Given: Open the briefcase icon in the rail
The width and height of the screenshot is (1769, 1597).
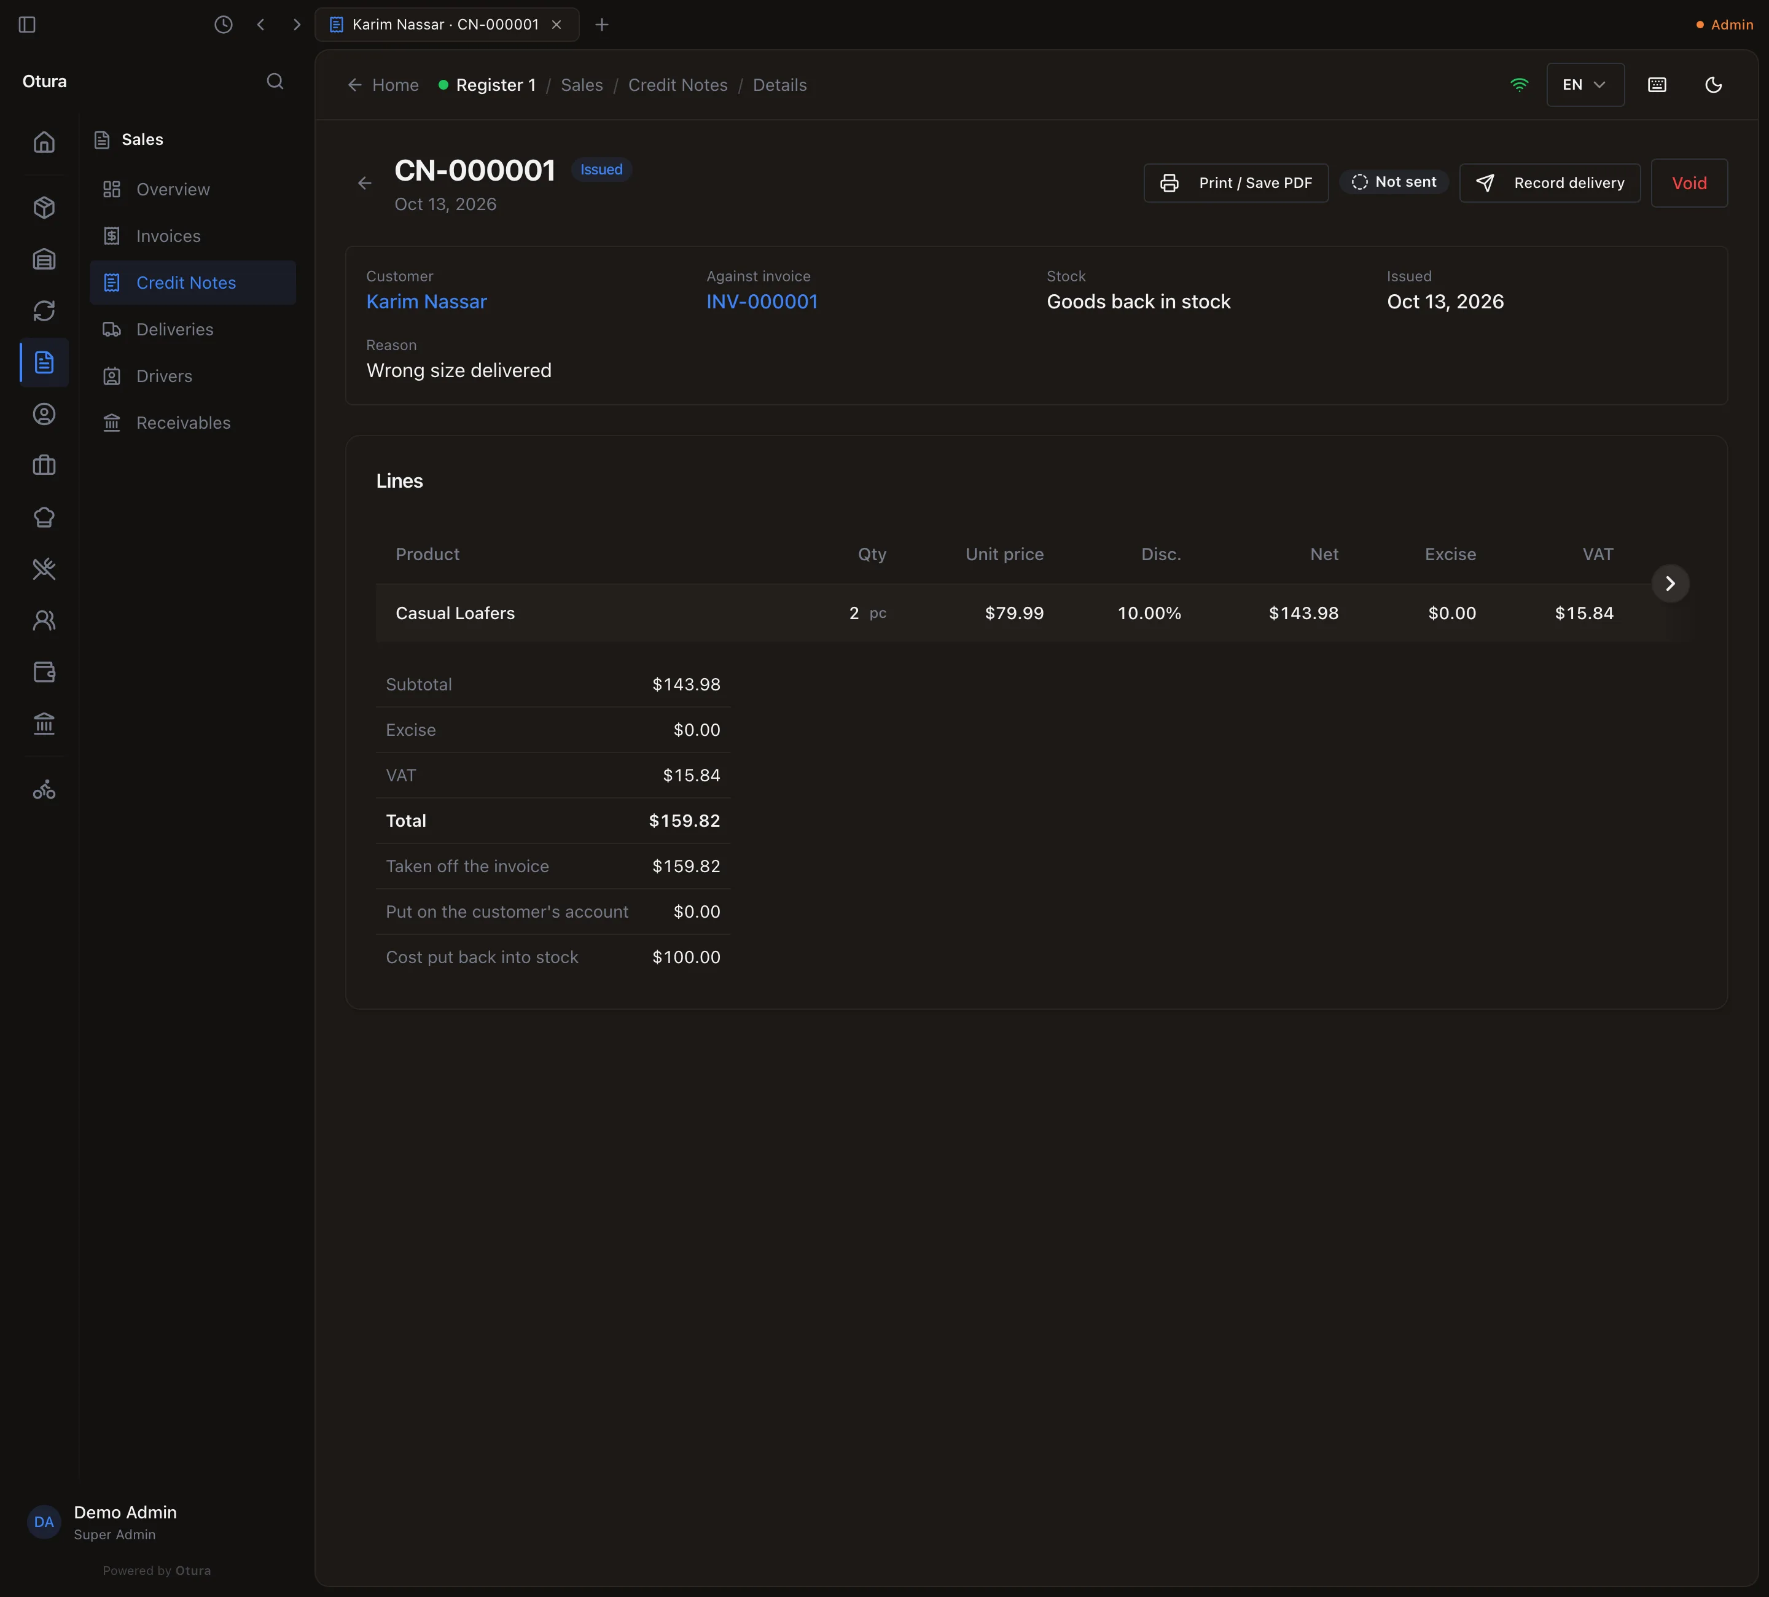Looking at the screenshot, I should pyautogui.click(x=44, y=466).
